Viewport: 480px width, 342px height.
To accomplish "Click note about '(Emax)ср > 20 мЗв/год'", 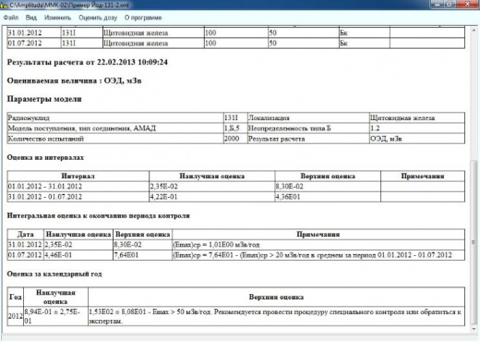I will click(318, 255).
